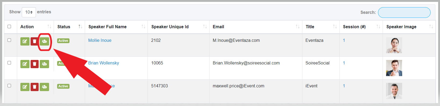Open Brian Wollensky's name link

tap(104, 63)
